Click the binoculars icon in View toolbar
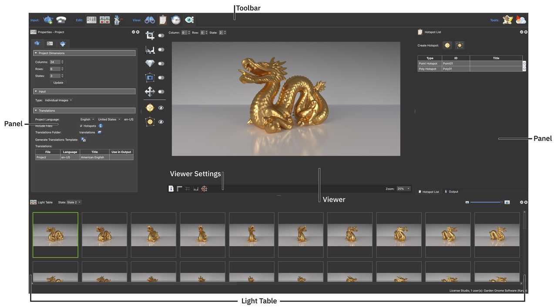Screen dimensions: 557x308 tap(150, 20)
